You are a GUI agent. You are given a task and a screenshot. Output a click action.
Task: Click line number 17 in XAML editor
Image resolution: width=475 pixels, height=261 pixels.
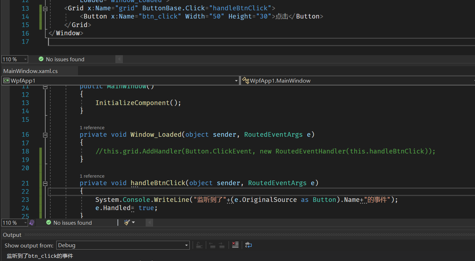tap(25, 42)
